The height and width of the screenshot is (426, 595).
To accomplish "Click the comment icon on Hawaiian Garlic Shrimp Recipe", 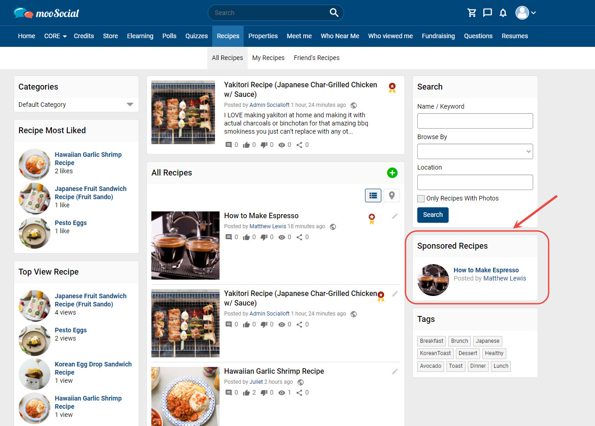I will point(229,393).
